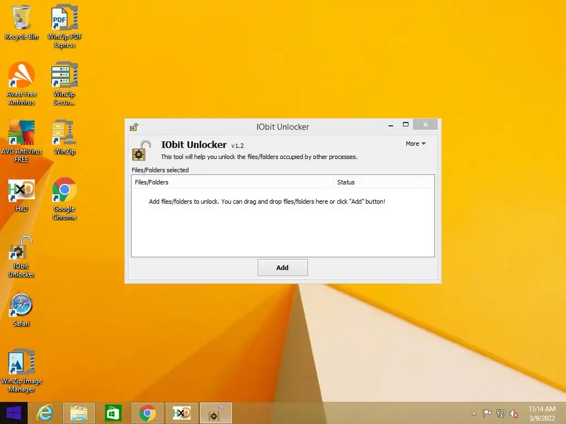Click the title bar app icon
The height and width of the screenshot is (424, 566).
[x=134, y=127]
